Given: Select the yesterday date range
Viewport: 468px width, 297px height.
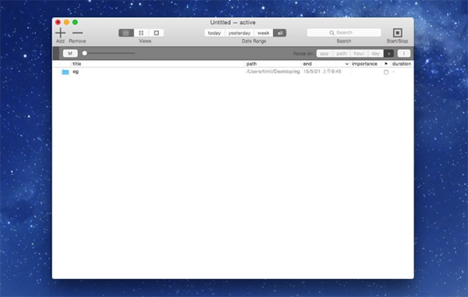Looking at the screenshot, I should click(x=239, y=33).
